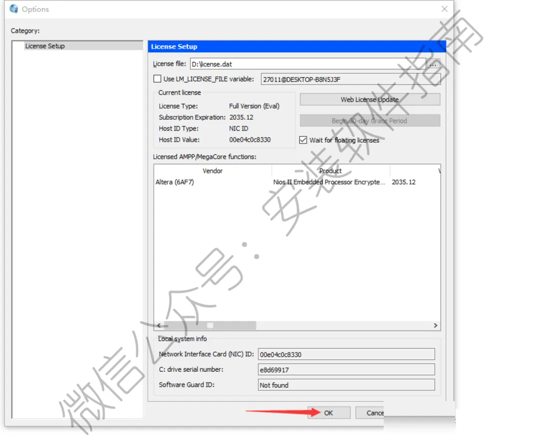Click the Network Interface Card ID field

coord(346,354)
